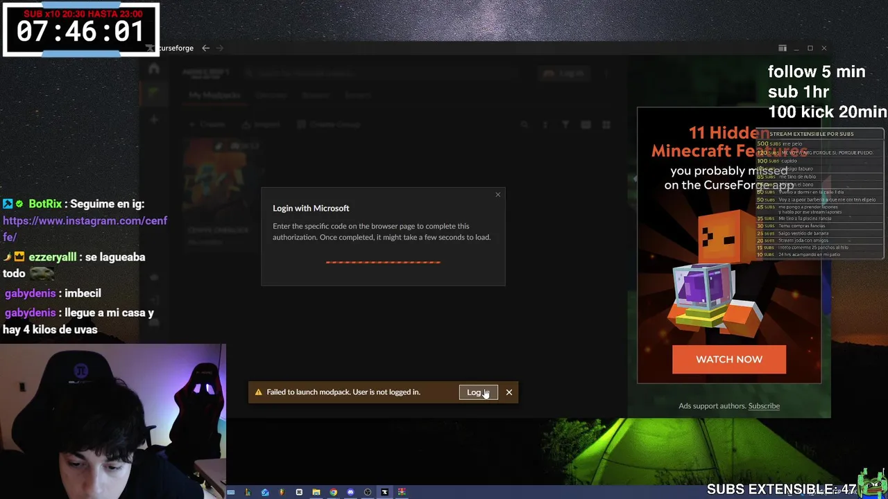Open Discord from the taskbar

click(350, 492)
